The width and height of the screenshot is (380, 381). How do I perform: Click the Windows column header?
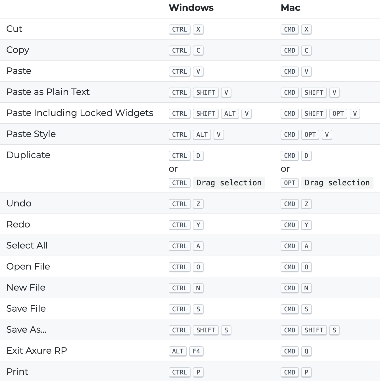(191, 8)
